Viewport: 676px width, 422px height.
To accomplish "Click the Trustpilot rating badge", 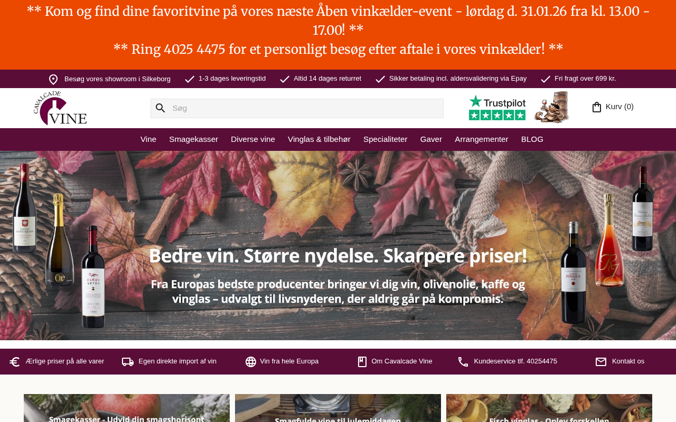I will point(497,108).
